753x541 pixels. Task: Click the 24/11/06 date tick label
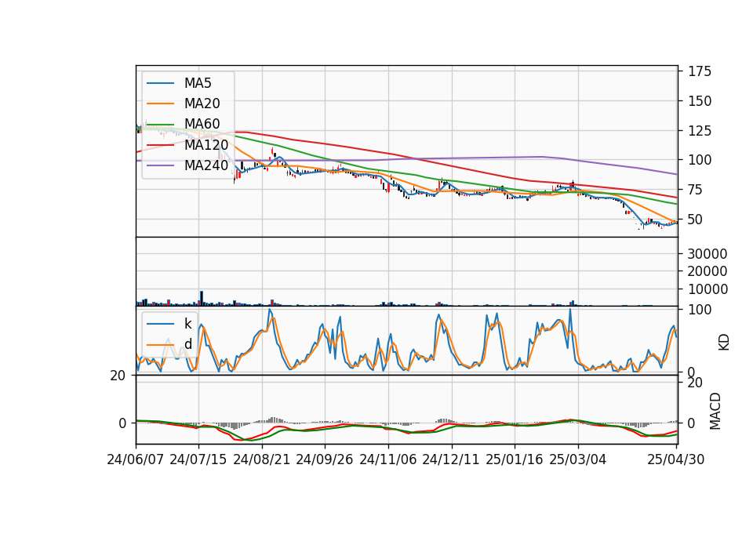point(388,459)
